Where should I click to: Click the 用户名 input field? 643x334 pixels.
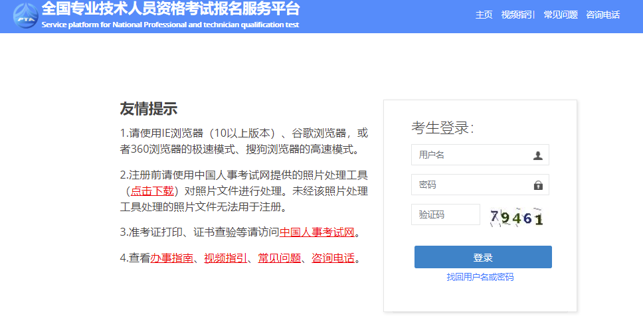(x=472, y=155)
